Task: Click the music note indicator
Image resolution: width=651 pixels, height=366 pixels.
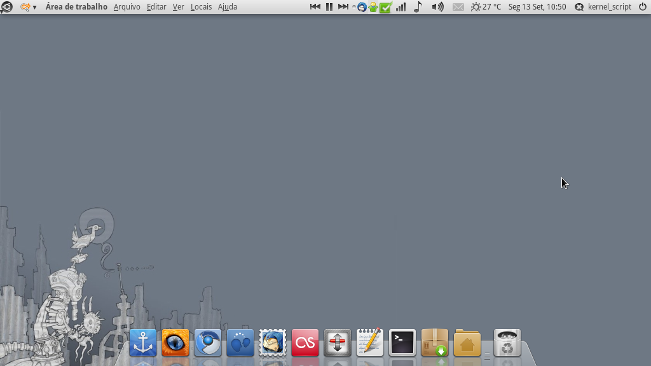Action: point(418,6)
